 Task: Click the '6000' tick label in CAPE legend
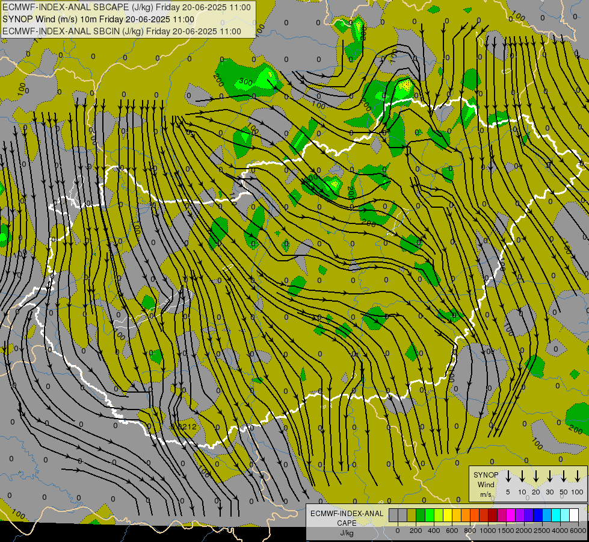tap(578, 531)
